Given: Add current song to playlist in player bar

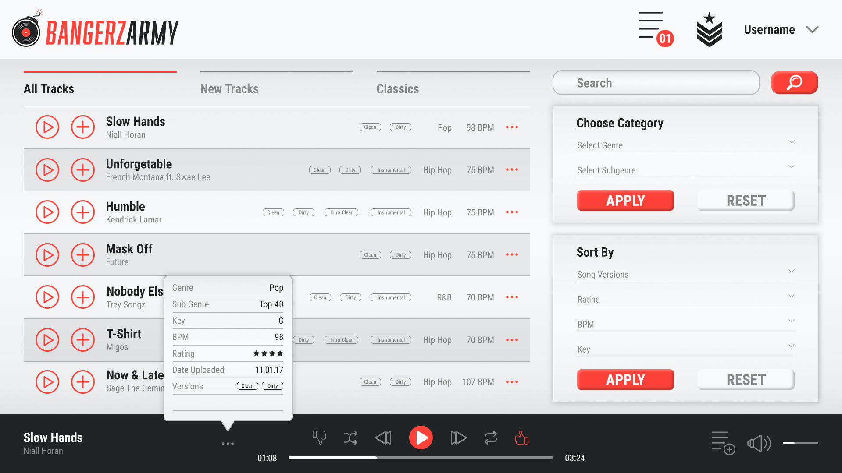Looking at the screenshot, I should (723, 443).
